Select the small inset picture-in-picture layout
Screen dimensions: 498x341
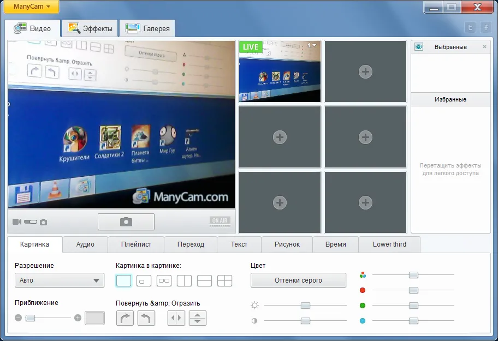tap(144, 281)
